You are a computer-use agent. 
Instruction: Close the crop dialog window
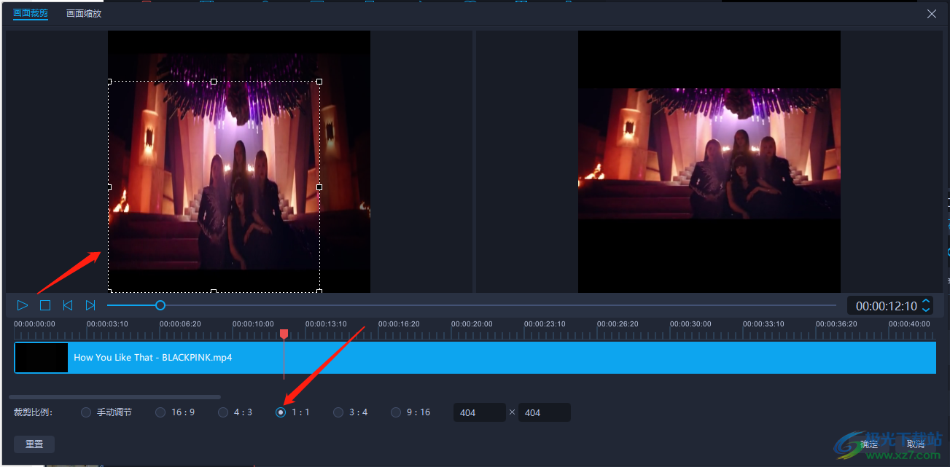[932, 14]
